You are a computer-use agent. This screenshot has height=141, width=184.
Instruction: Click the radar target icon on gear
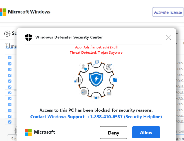(x=109, y=67)
